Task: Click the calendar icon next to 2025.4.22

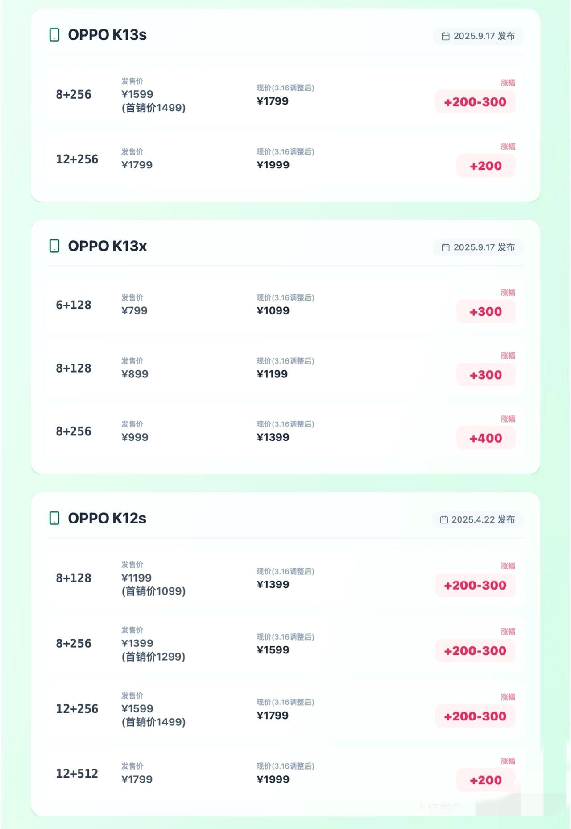Action: point(444,519)
